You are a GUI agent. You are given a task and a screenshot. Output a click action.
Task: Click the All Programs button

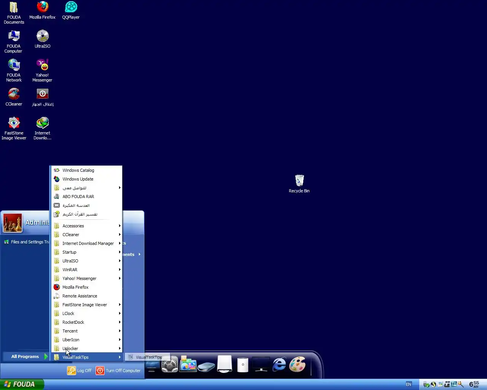[x=26, y=356]
